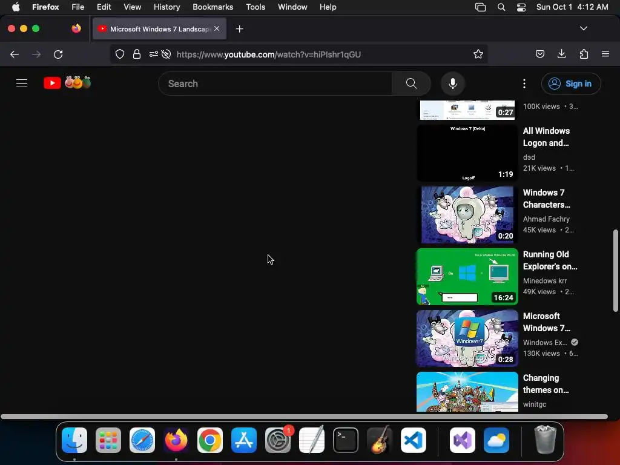Open App Store from the Dock
This screenshot has width=620, height=465.
click(243, 440)
